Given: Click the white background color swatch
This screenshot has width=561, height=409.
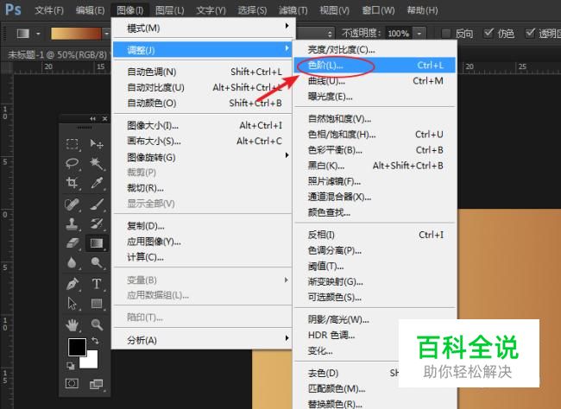Looking at the screenshot, I should click(x=90, y=361).
